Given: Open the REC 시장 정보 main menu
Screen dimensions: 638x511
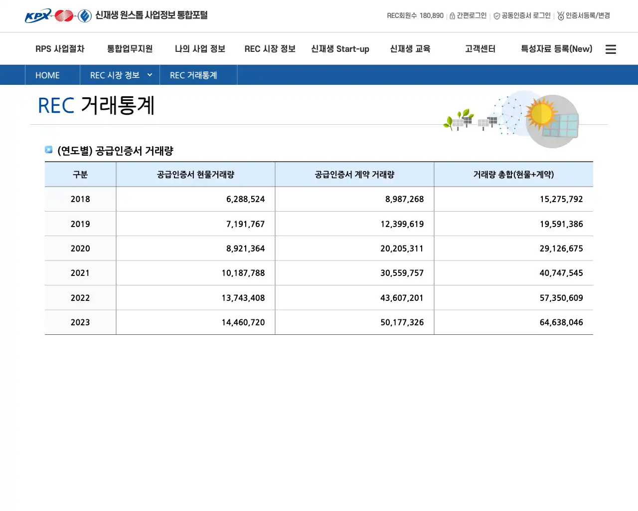Looking at the screenshot, I should click(270, 49).
